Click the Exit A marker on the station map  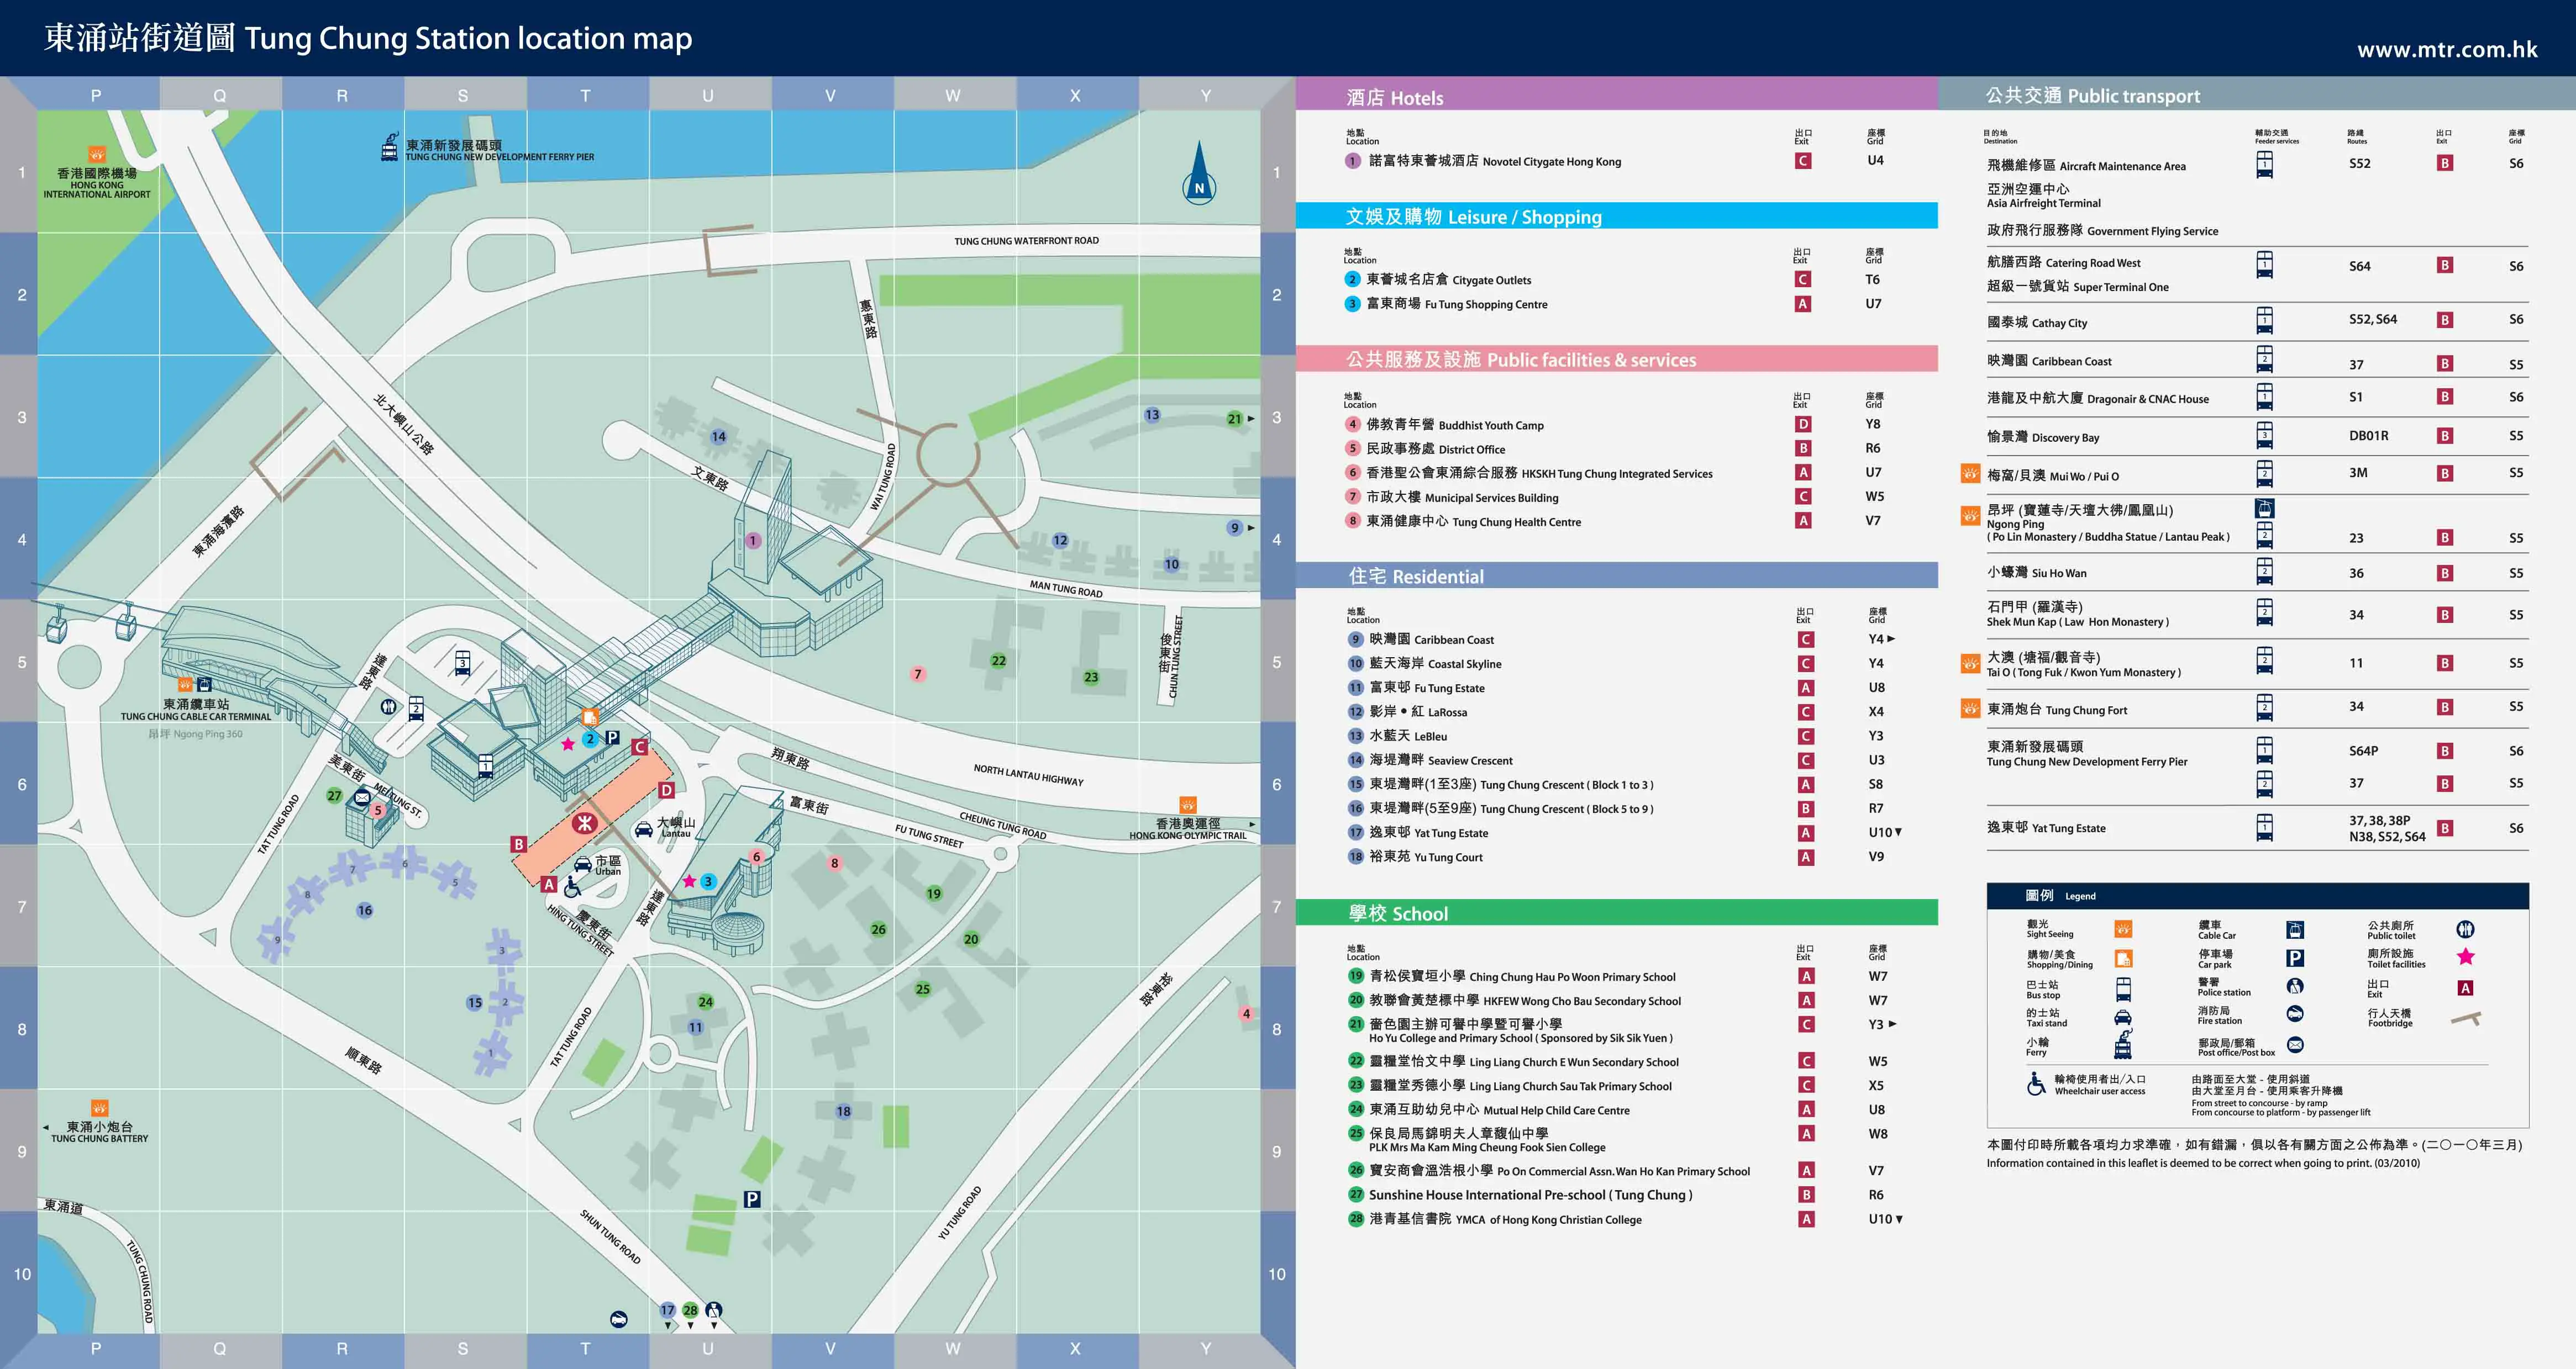tap(548, 884)
